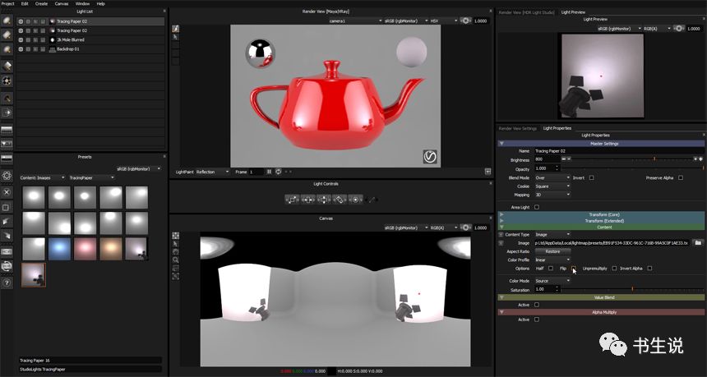Click the exposure icon in Canvas header
This screenshot has width=707, height=377.
(x=466, y=228)
